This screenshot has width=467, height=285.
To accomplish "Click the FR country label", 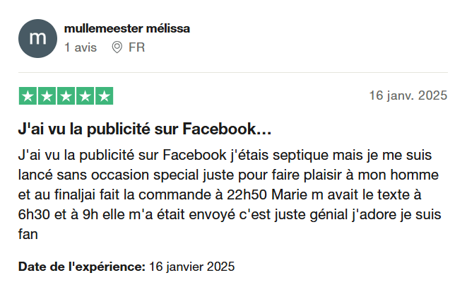I will point(136,48).
